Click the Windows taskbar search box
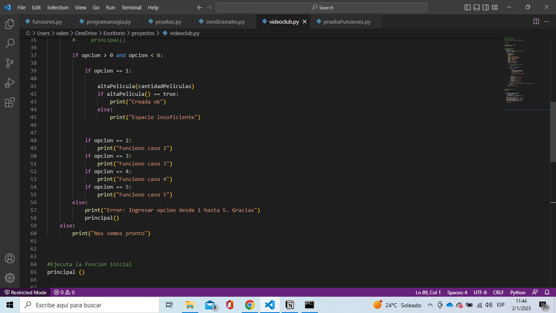Viewport: 556px width, 313px height. point(90,305)
